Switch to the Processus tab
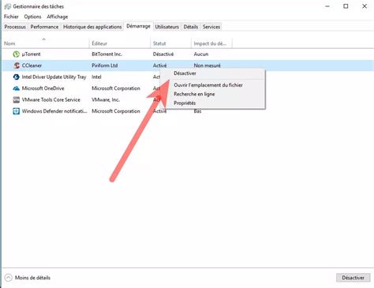The image size is (374, 288). point(15,27)
